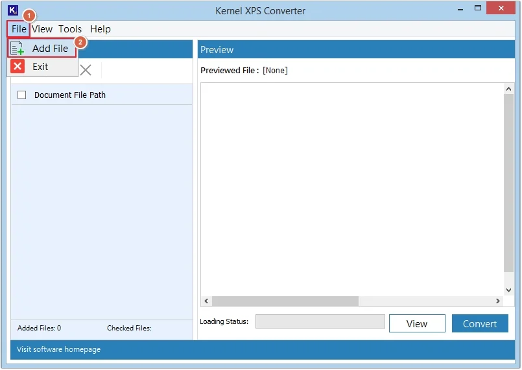Click inside the preview display area
522x370 pixels.
[x=352, y=190]
